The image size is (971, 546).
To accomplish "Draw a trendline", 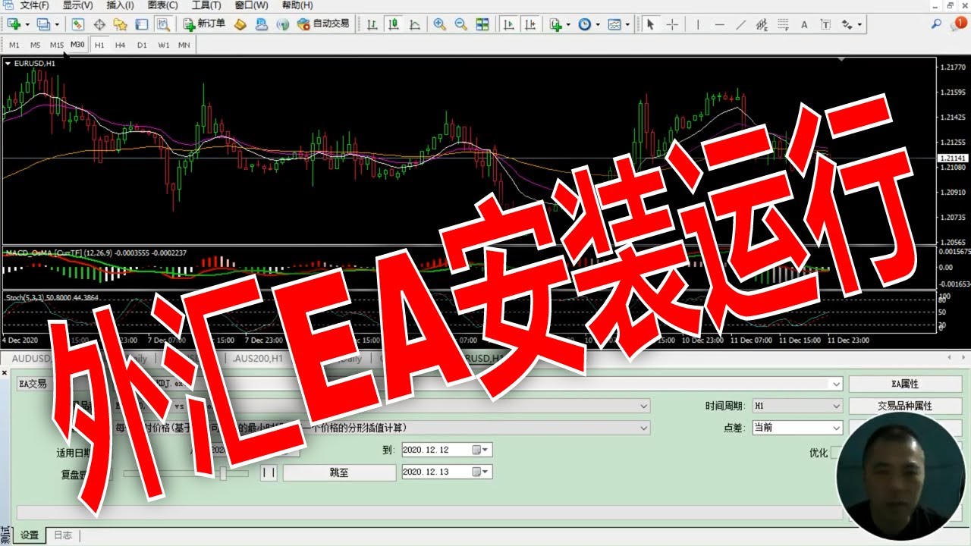I will tap(741, 24).
